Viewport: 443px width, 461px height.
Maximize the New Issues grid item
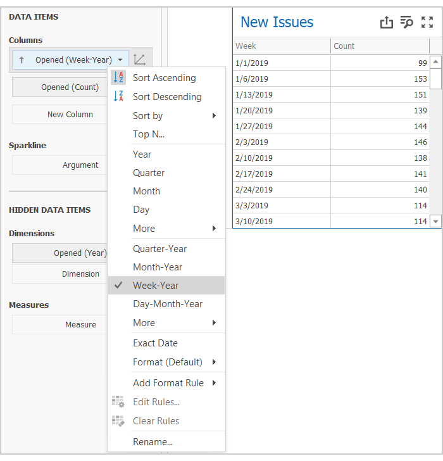point(427,23)
